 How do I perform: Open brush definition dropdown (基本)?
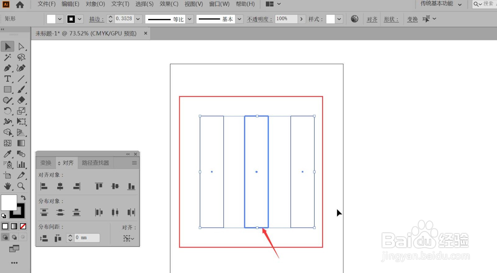click(239, 19)
